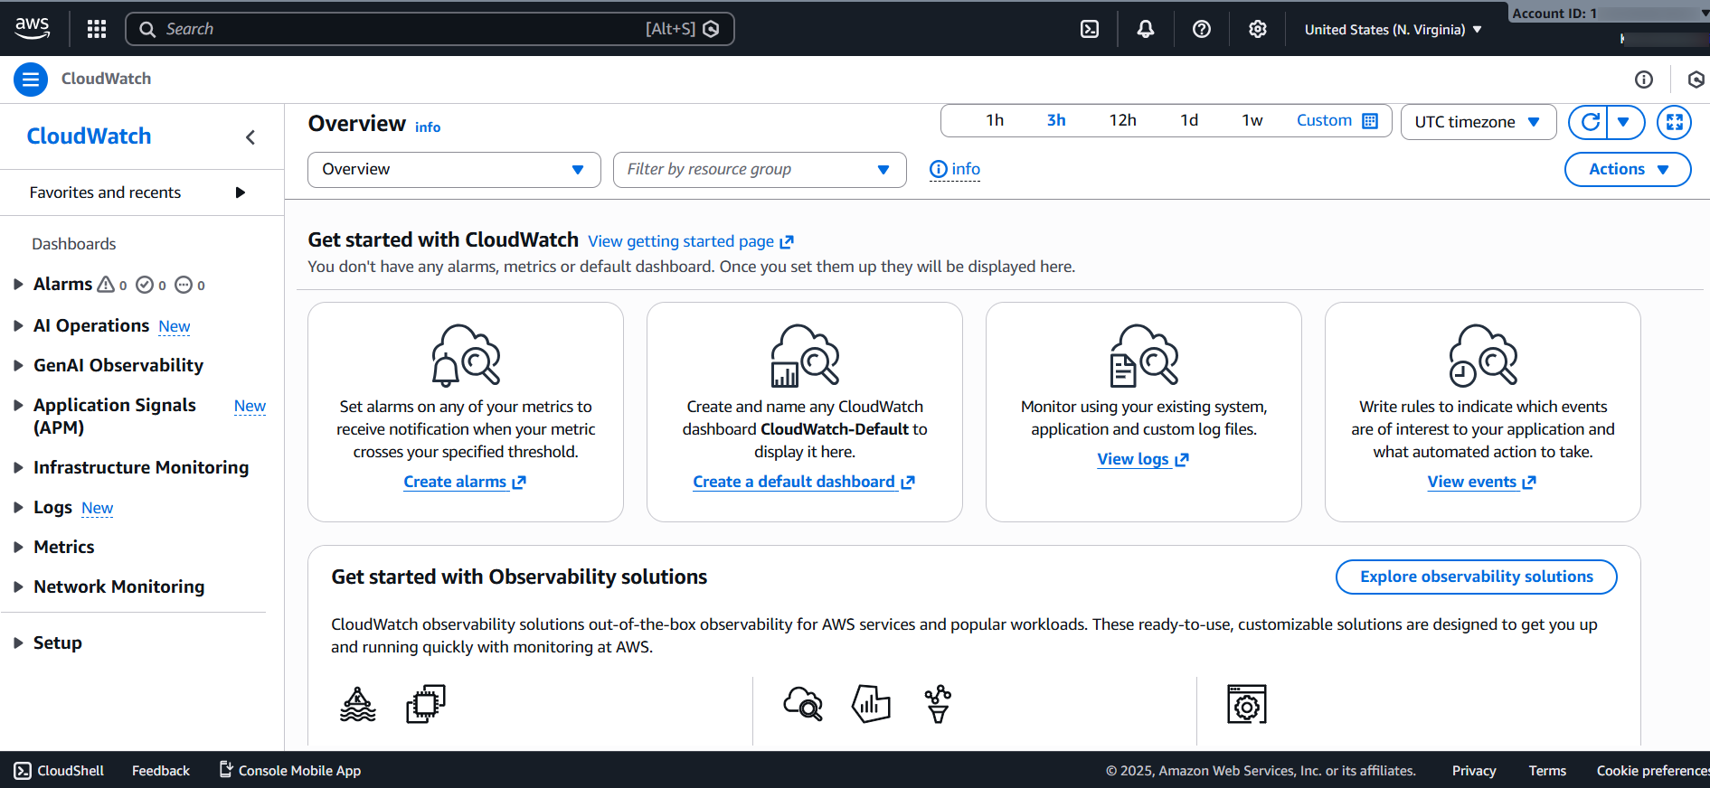Image resolution: width=1710 pixels, height=788 pixels.
Task: Click the Custom range calendar icon
Action: pos(1370,121)
